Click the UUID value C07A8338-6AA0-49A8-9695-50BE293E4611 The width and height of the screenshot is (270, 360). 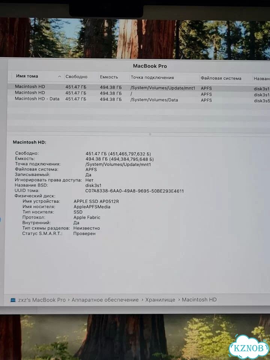tap(134, 191)
